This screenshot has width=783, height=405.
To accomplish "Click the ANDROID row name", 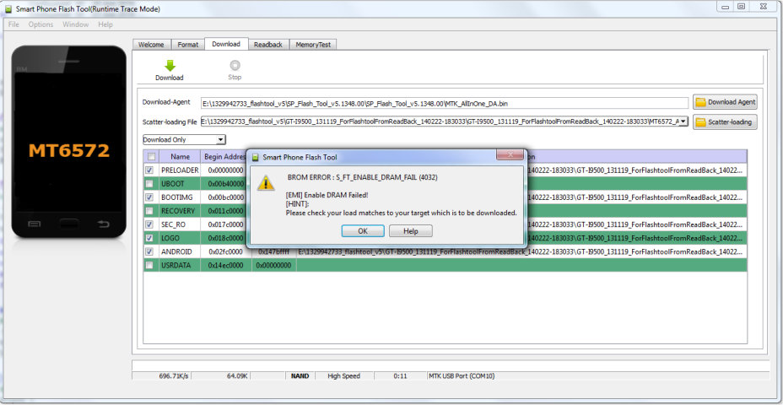I will click(x=176, y=251).
